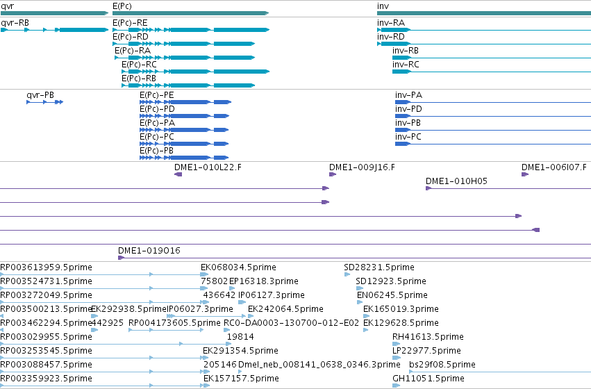Click the inv-PD protein label
This screenshot has width=591, height=389.
coord(408,109)
